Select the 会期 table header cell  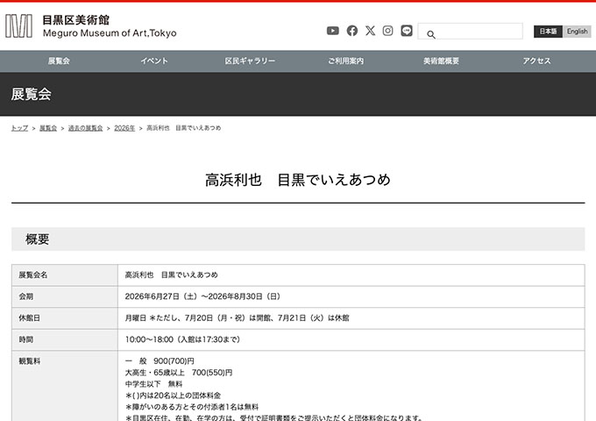pos(65,296)
